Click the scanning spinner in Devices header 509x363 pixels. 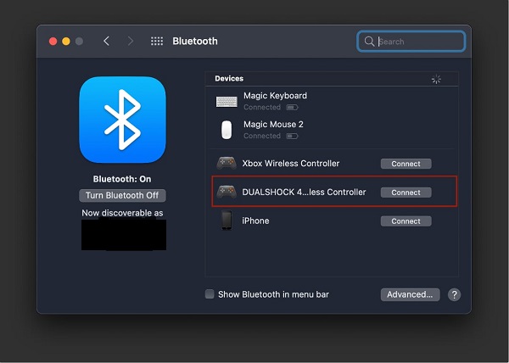(x=436, y=79)
